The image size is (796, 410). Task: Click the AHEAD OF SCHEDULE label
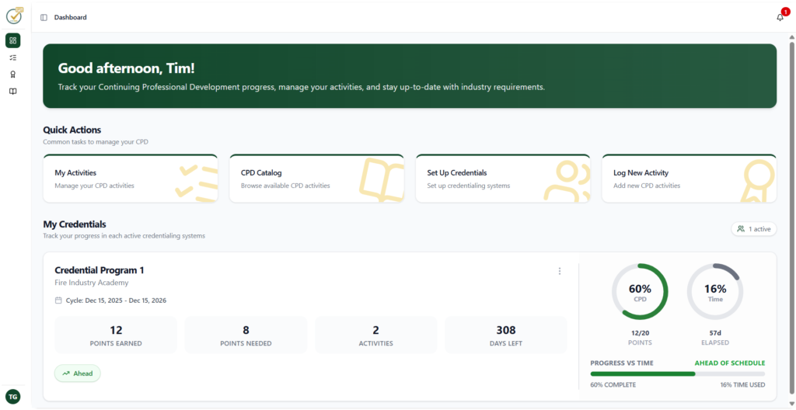(x=729, y=363)
